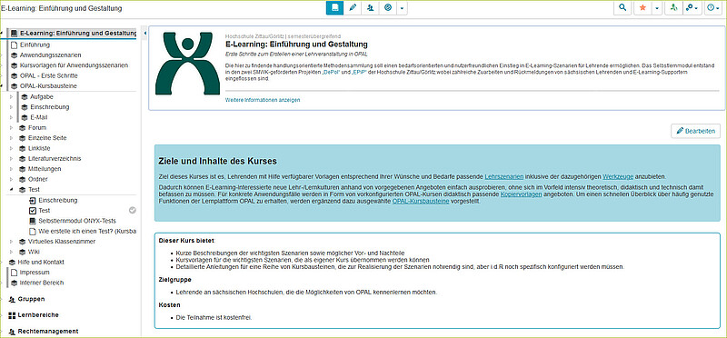Collapse the expanded Test structure node
Screen dimensions: 727x338
12,190
